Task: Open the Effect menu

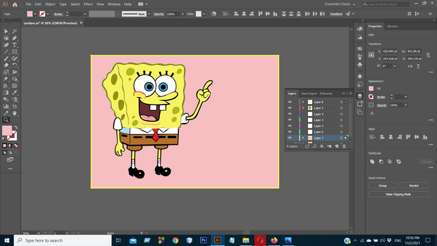Action: (x=88, y=4)
